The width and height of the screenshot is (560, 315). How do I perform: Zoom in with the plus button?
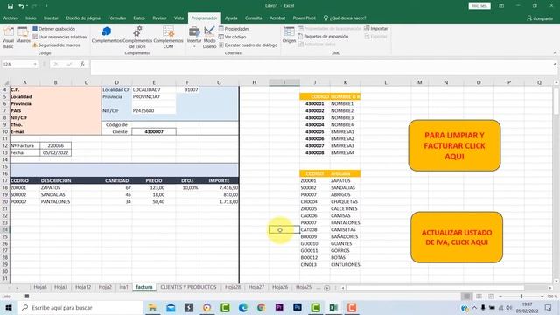pyautogui.click(x=542, y=297)
